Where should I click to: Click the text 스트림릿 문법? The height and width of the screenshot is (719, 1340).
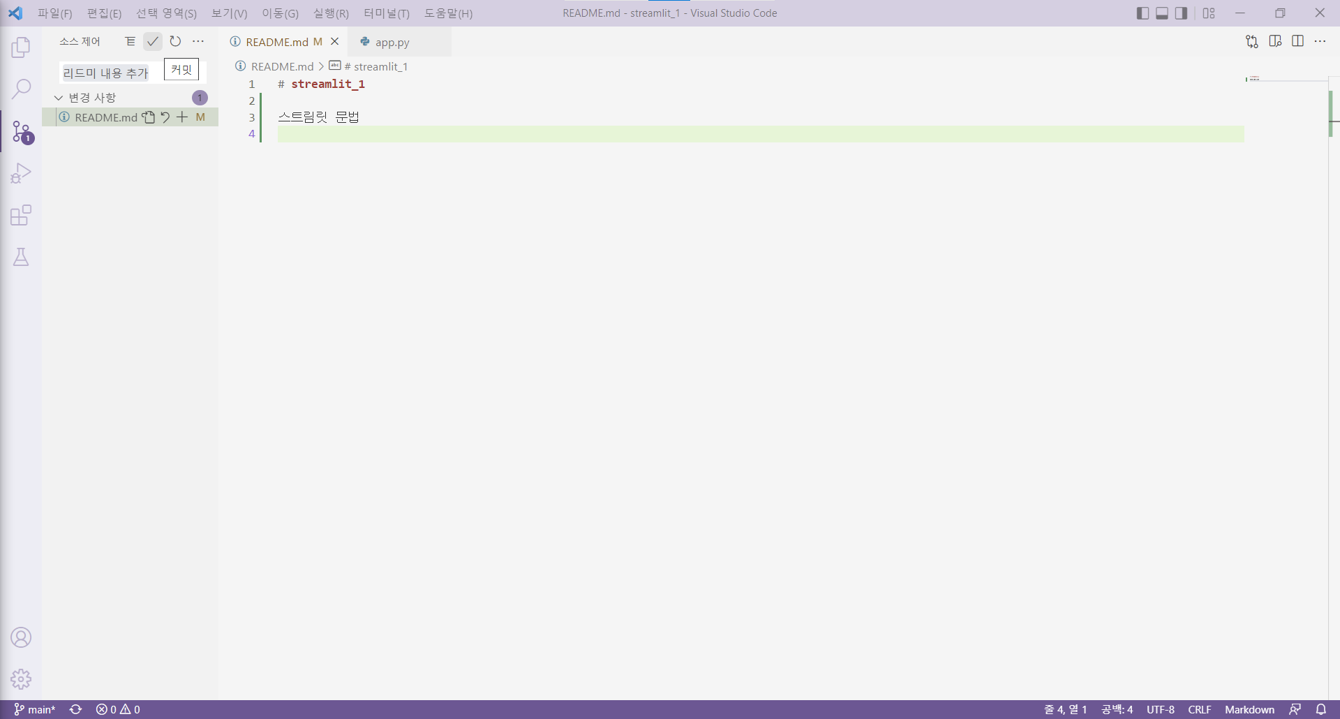pyautogui.click(x=319, y=117)
